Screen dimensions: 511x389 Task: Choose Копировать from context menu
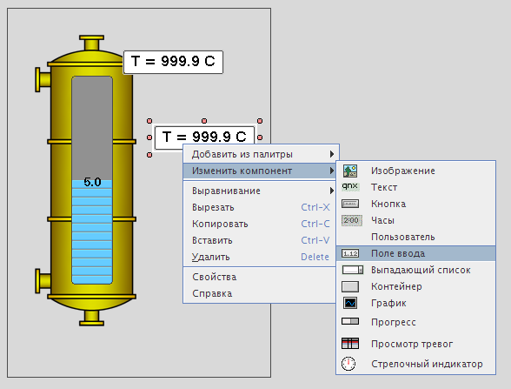(260, 224)
